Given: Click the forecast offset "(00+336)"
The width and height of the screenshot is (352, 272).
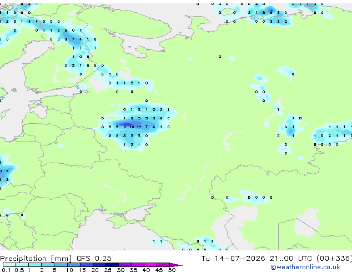Looking at the screenshot, I should (x=334, y=259).
